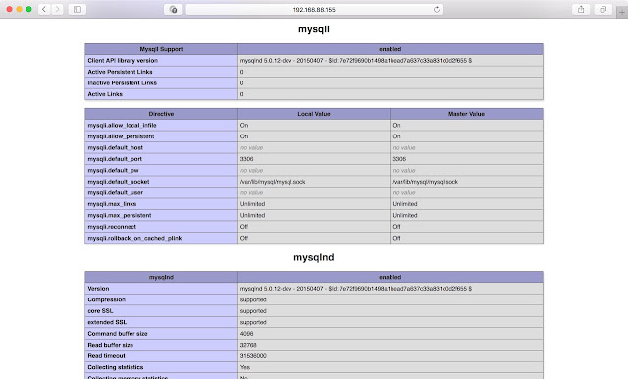Click Active Persistent Links label

point(120,72)
